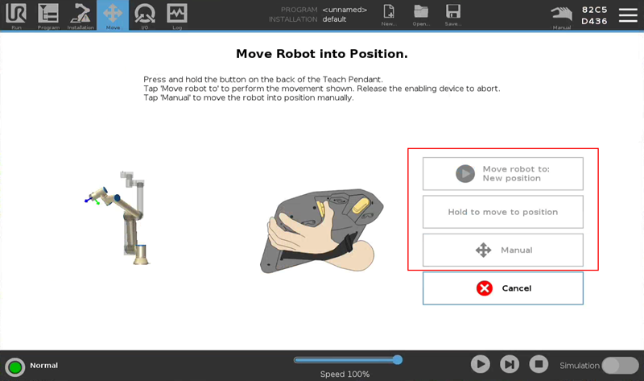Cancel the move robot dialog
The image size is (644, 381).
502,288
